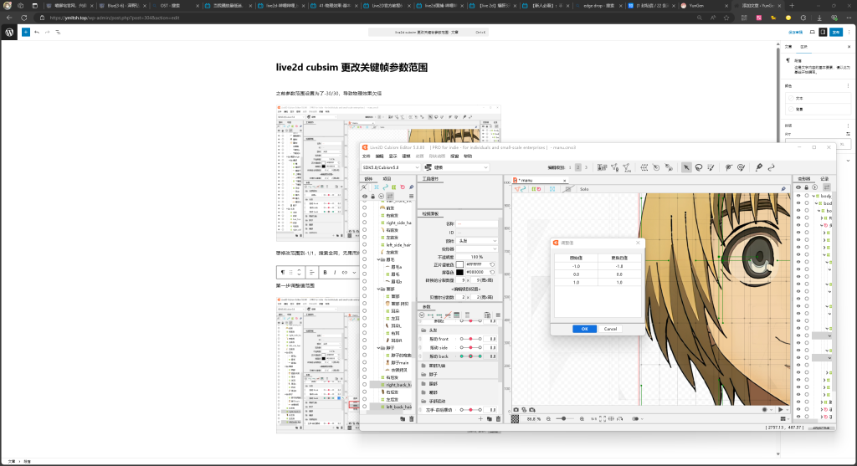
Task: Collapse the neck folder in the parts tree
Action: tap(378, 347)
